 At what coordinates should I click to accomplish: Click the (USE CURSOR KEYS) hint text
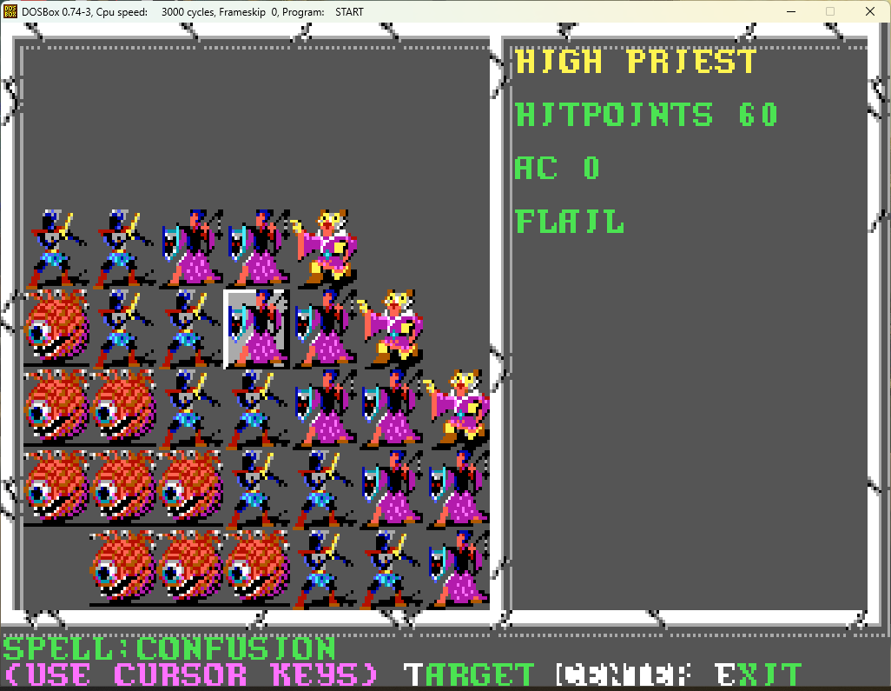point(191,675)
